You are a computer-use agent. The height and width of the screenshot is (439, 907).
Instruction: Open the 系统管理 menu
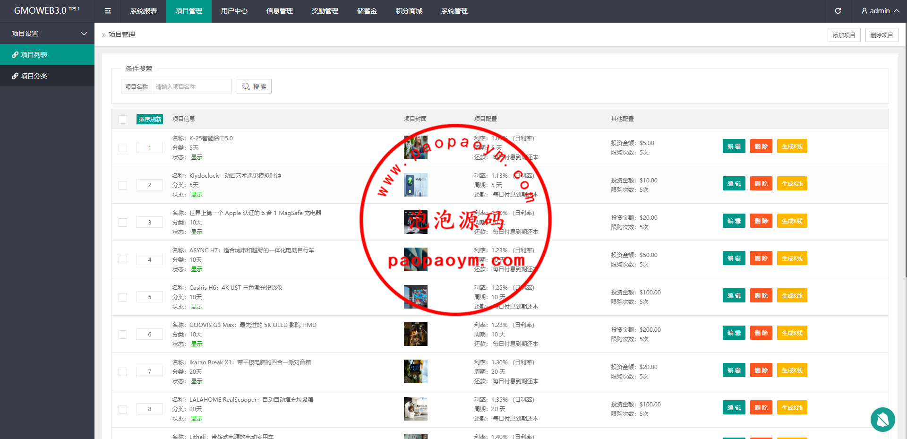[454, 11]
